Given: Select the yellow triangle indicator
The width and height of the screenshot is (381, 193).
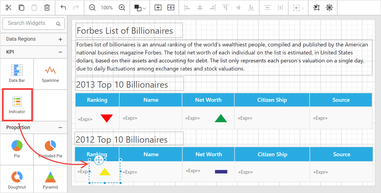Looking at the screenshot, I should coord(105,172).
